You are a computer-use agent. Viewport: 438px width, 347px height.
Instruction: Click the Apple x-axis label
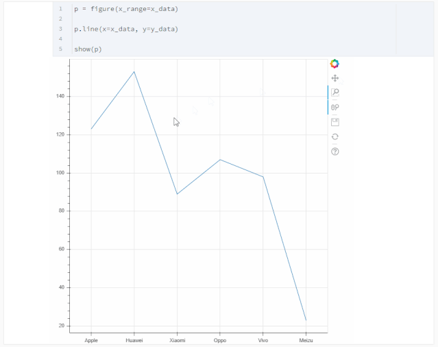point(91,340)
